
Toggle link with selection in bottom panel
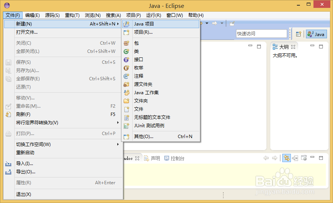click(286, 158)
